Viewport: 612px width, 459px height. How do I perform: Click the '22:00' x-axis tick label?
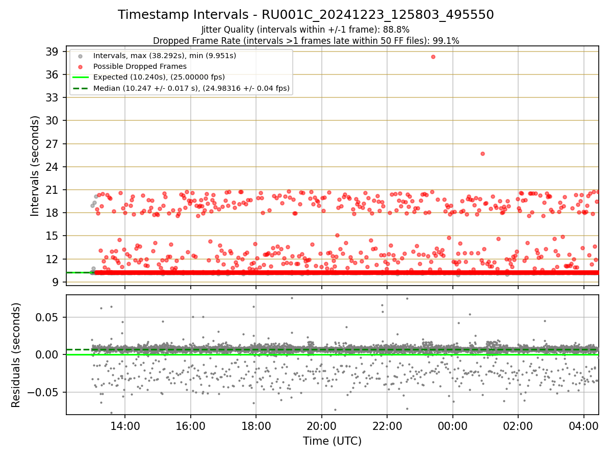coord(387,426)
